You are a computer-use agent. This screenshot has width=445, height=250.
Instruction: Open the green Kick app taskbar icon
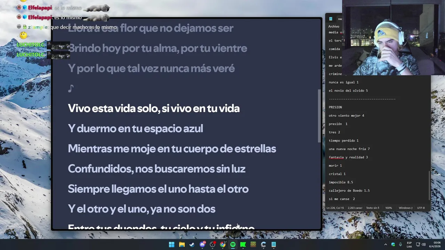tap(243, 244)
